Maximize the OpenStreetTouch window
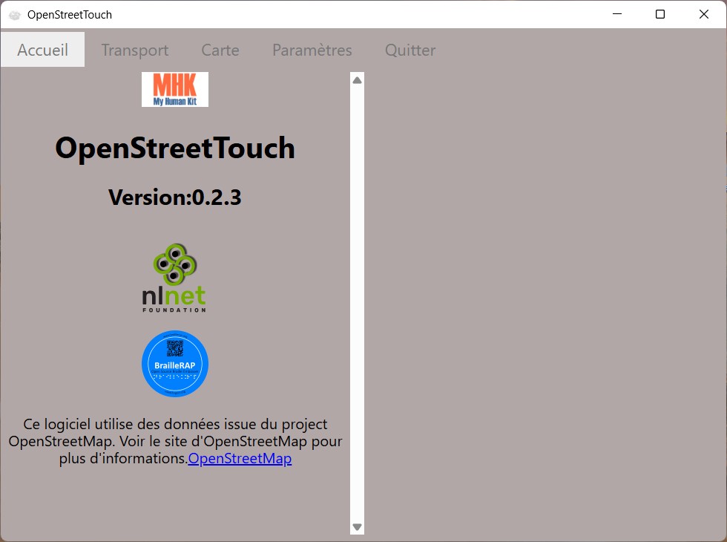 coord(660,14)
